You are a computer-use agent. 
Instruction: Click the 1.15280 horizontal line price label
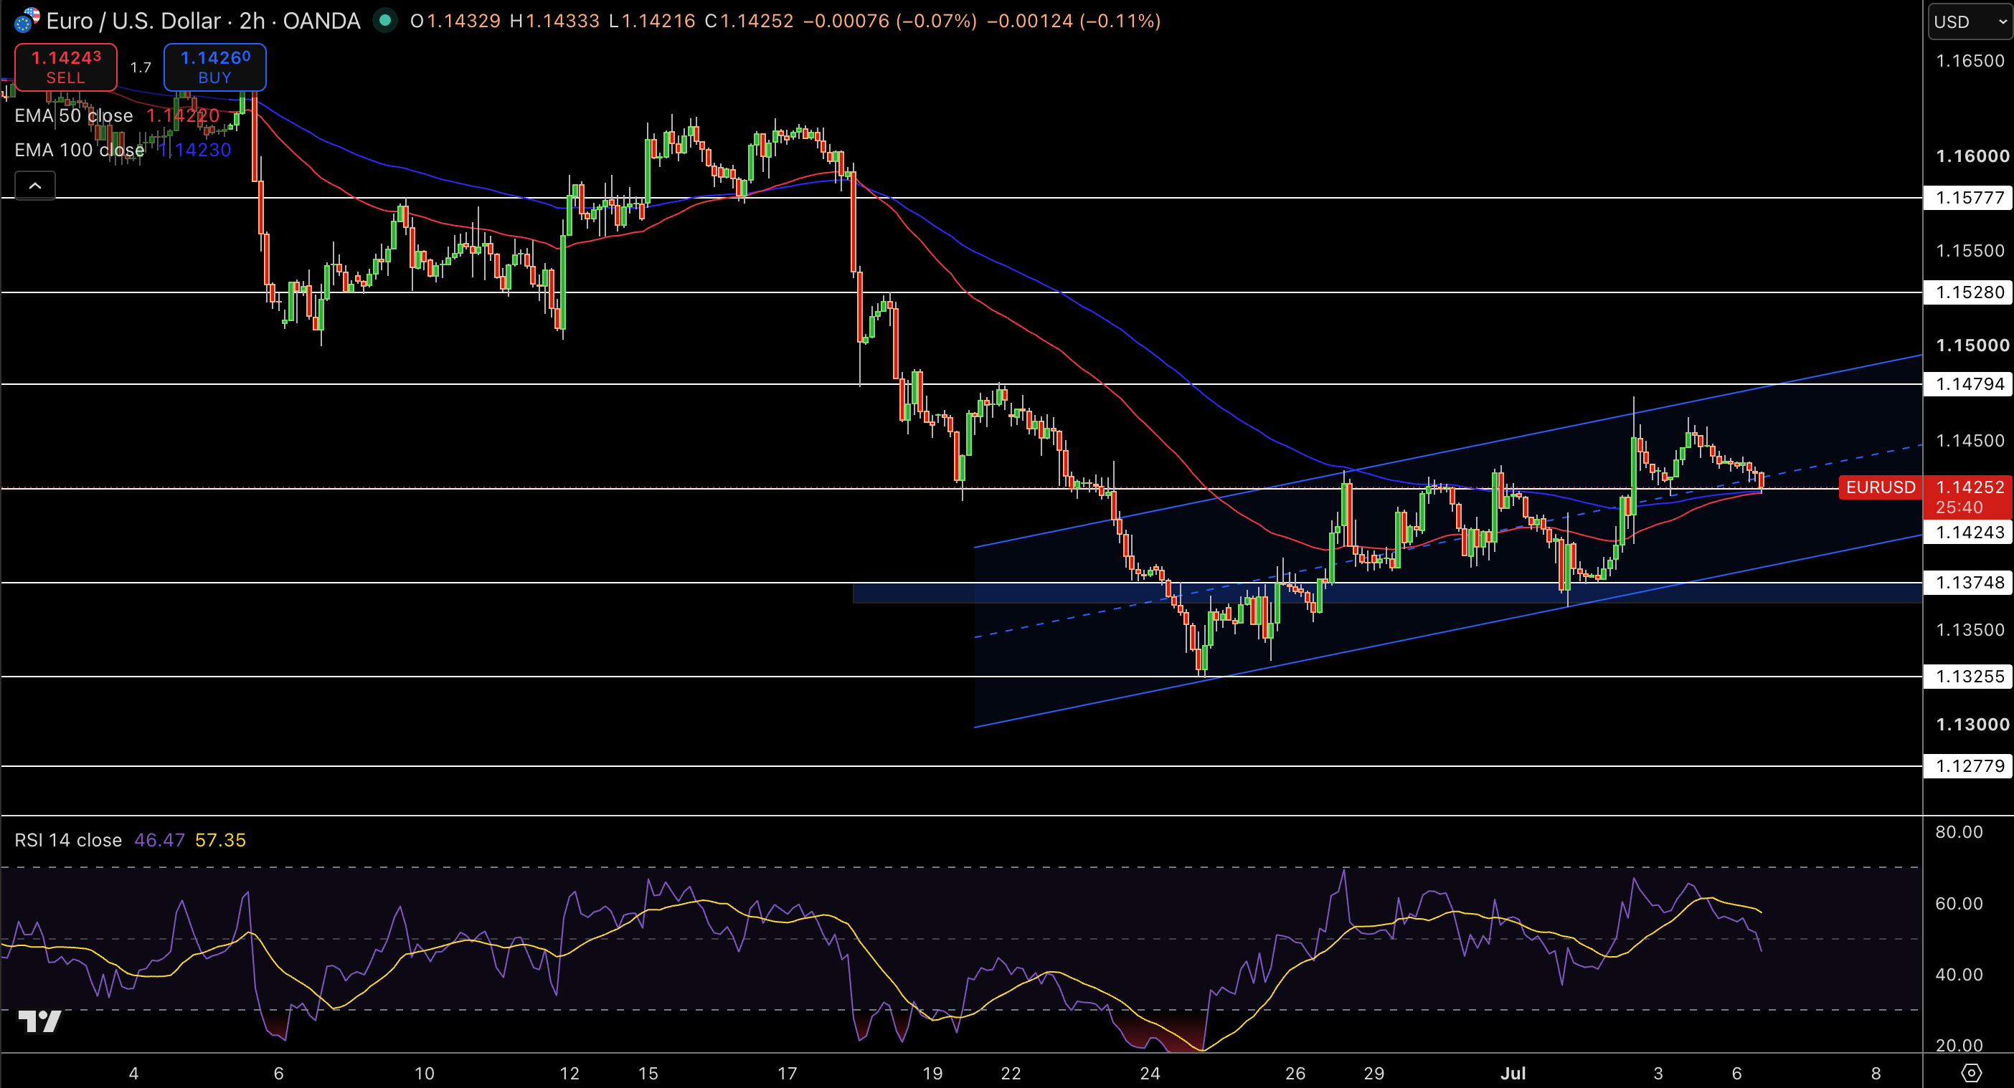(1967, 292)
